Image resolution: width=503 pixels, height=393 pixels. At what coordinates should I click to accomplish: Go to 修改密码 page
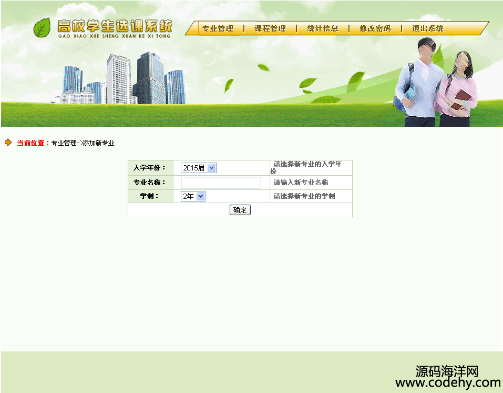coord(375,28)
